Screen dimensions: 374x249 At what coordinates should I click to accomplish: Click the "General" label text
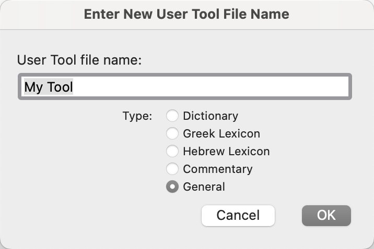[204, 186]
